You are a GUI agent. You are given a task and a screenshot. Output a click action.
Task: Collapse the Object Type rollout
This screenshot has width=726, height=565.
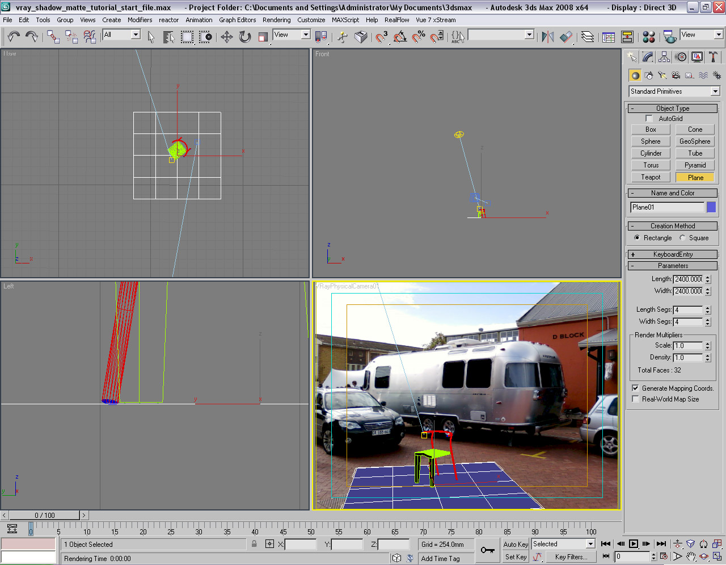(673, 108)
